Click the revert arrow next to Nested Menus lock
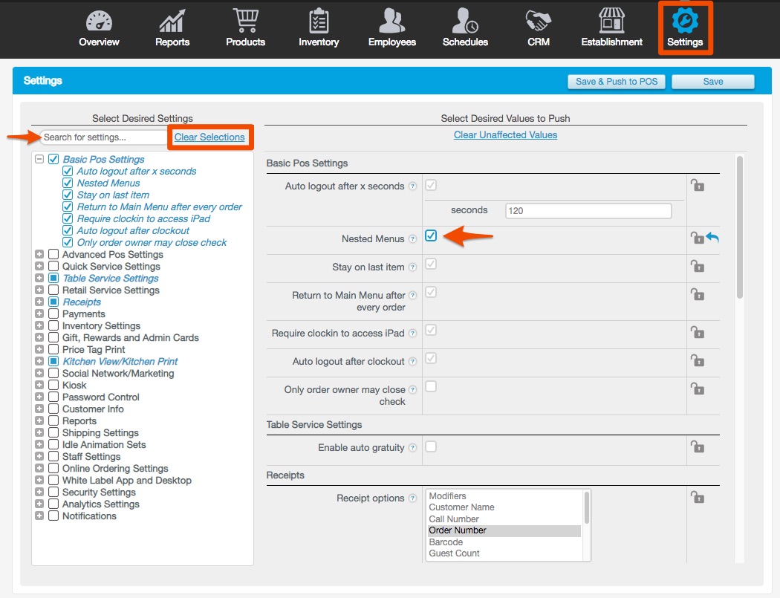This screenshot has height=598, width=780. (x=712, y=236)
